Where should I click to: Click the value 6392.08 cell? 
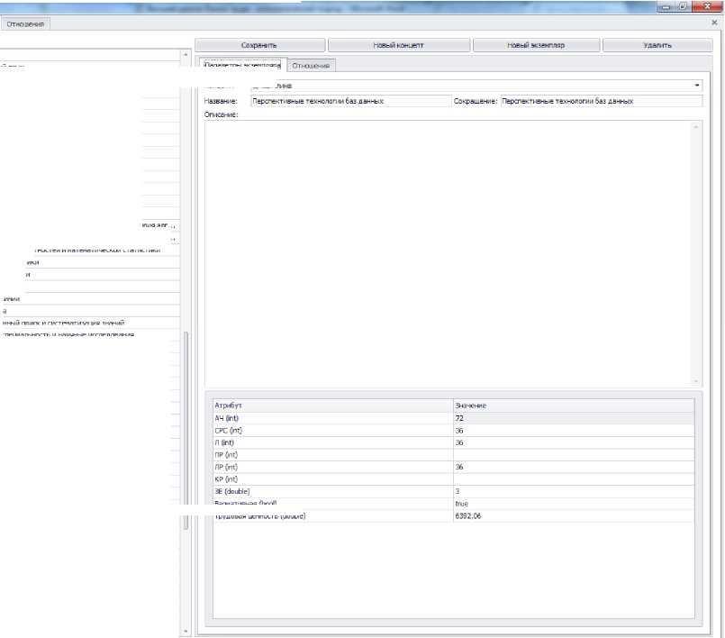pos(574,515)
